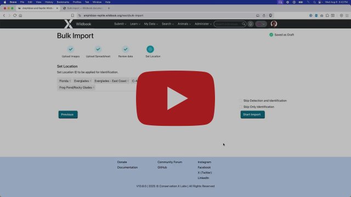351x197 pixels.
Task: Open the Learn dropdown menu
Action: 135,24
